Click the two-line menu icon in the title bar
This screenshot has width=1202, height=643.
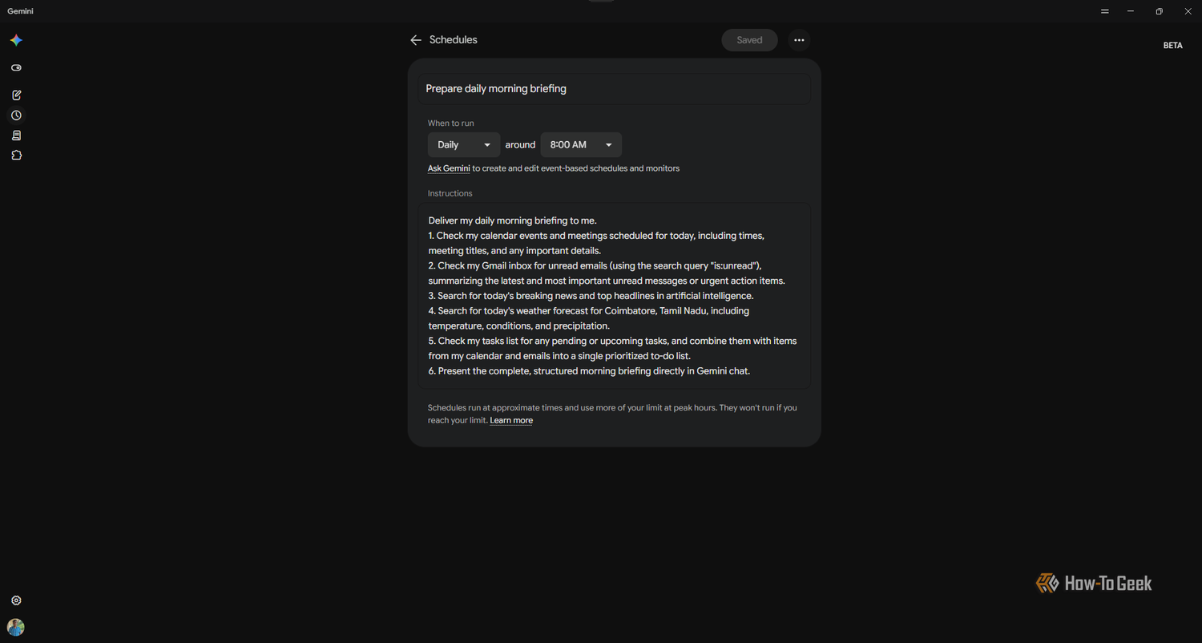click(1105, 11)
